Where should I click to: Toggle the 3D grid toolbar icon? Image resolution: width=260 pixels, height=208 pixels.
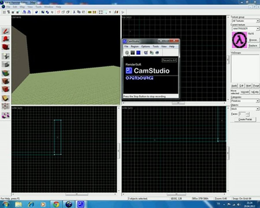[8, 12]
